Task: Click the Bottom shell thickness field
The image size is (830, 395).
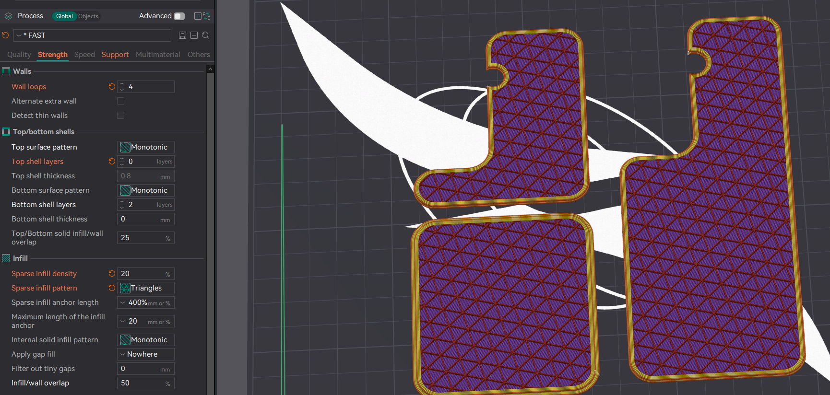Action: [x=146, y=219]
